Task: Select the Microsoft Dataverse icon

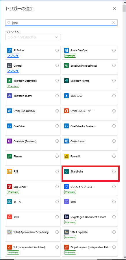Action: click(x=10, y=81)
